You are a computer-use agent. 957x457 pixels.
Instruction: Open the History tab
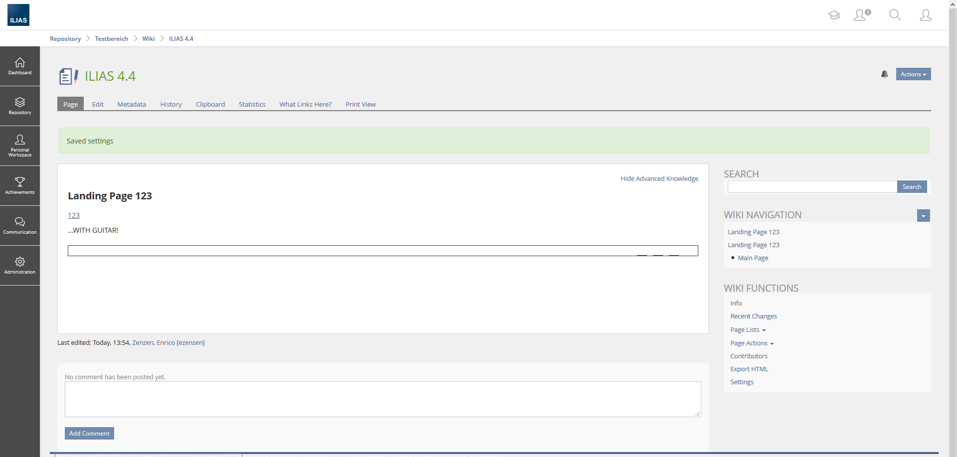[171, 104]
